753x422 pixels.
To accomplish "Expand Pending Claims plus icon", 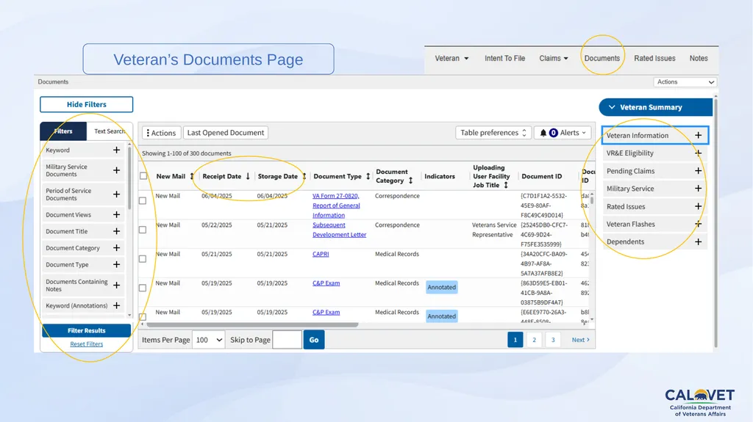I will 699,171.
